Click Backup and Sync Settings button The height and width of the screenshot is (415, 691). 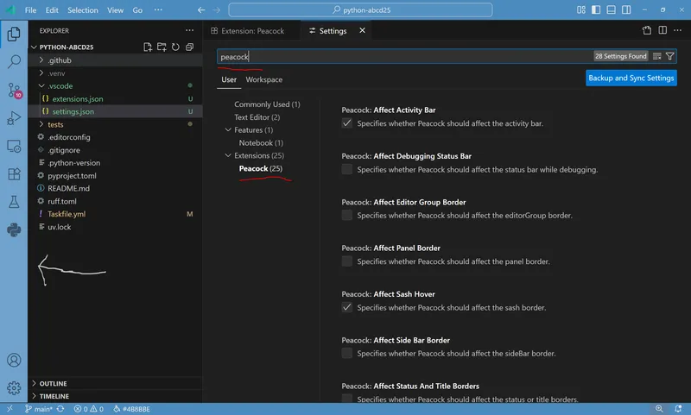pyautogui.click(x=631, y=78)
